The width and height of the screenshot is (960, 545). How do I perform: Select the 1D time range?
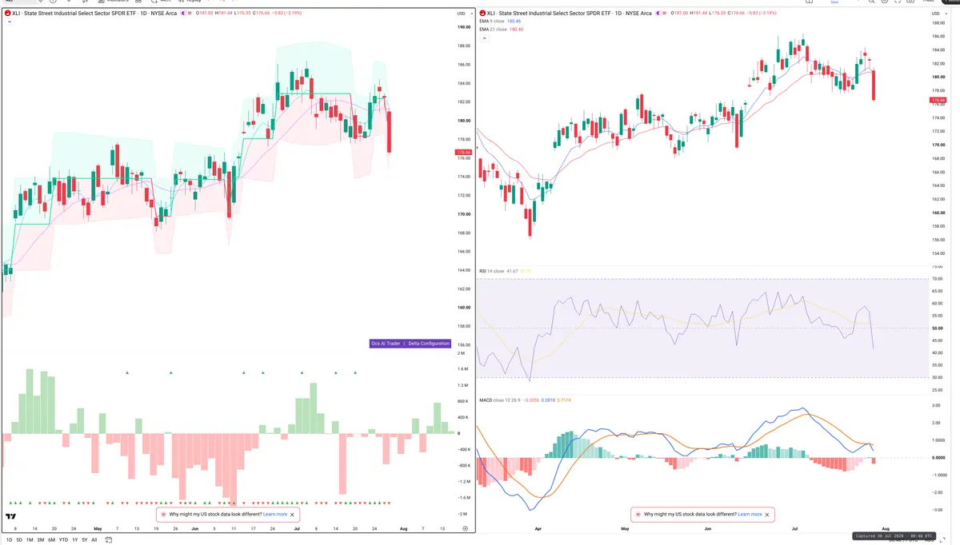click(9, 540)
